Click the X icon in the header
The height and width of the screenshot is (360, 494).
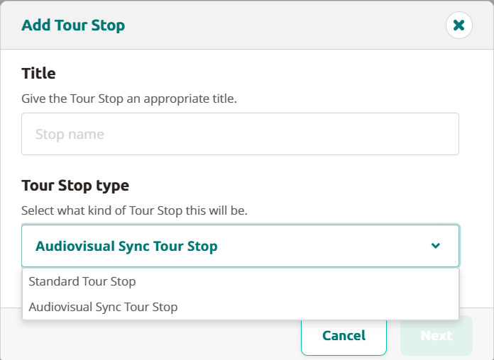(459, 26)
